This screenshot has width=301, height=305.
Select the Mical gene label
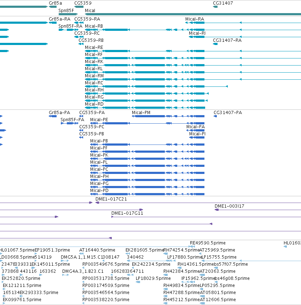tap(90, 11)
